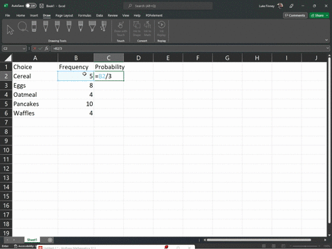332x249 pixels.
Task: Open the Accessibility status bar item
Action: pyautogui.click(x=25, y=246)
